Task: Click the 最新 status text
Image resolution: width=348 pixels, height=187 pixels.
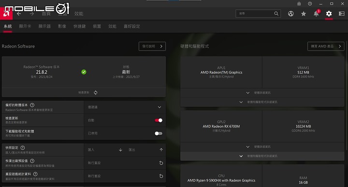Action: tap(126, 72)
